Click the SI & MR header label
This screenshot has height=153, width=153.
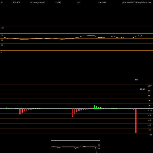pos(16,2)
